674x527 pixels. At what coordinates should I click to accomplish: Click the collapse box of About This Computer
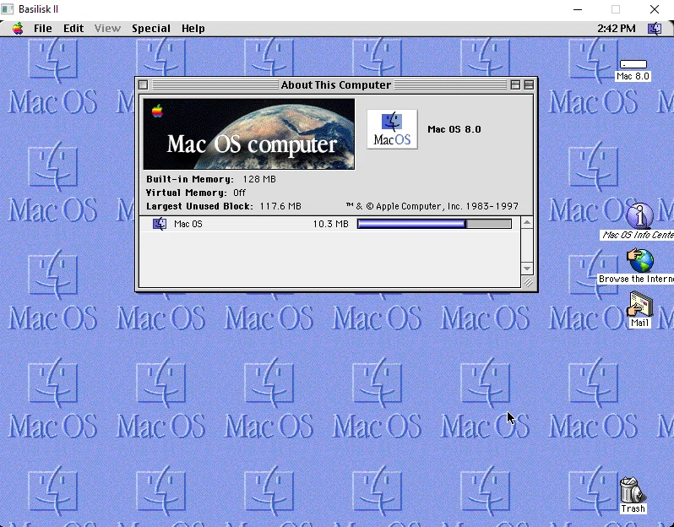529,85
